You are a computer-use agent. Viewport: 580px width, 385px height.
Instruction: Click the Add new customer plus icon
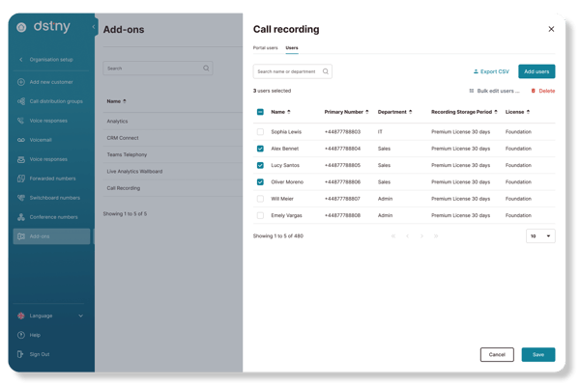click(x=21, y=82)
